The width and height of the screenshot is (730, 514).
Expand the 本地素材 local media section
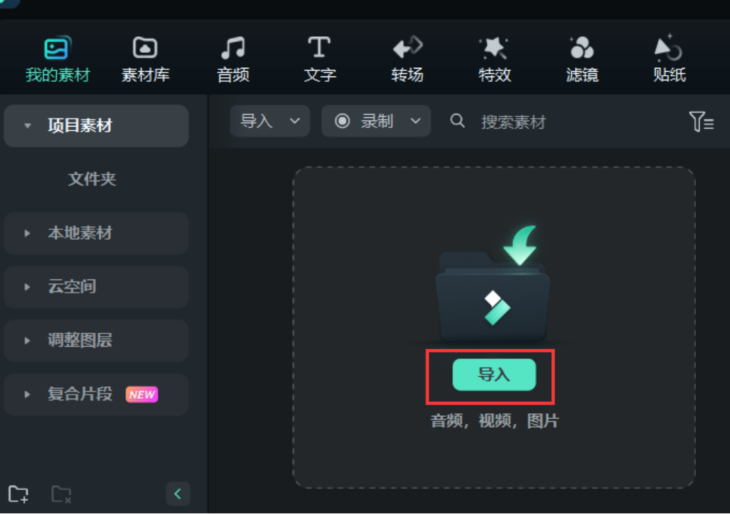coord(26,233)
